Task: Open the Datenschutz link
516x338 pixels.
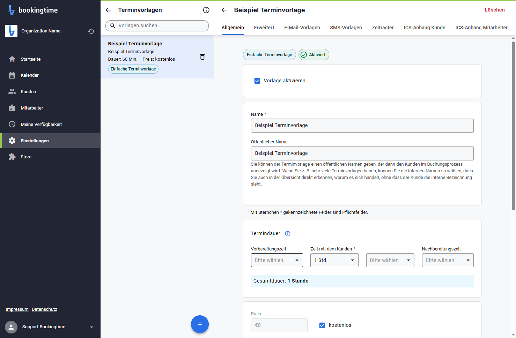Action: click(x=44, y=309)
